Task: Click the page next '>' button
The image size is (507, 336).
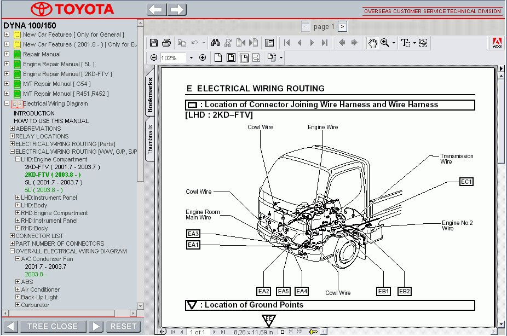Action: [342, 26]
